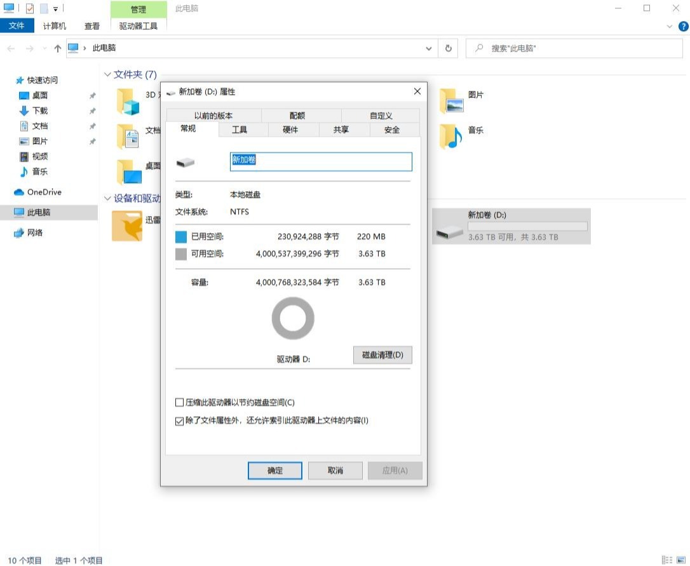Click the up-arrow navigation icon
The image size is (690, 566).
point(57,48)
